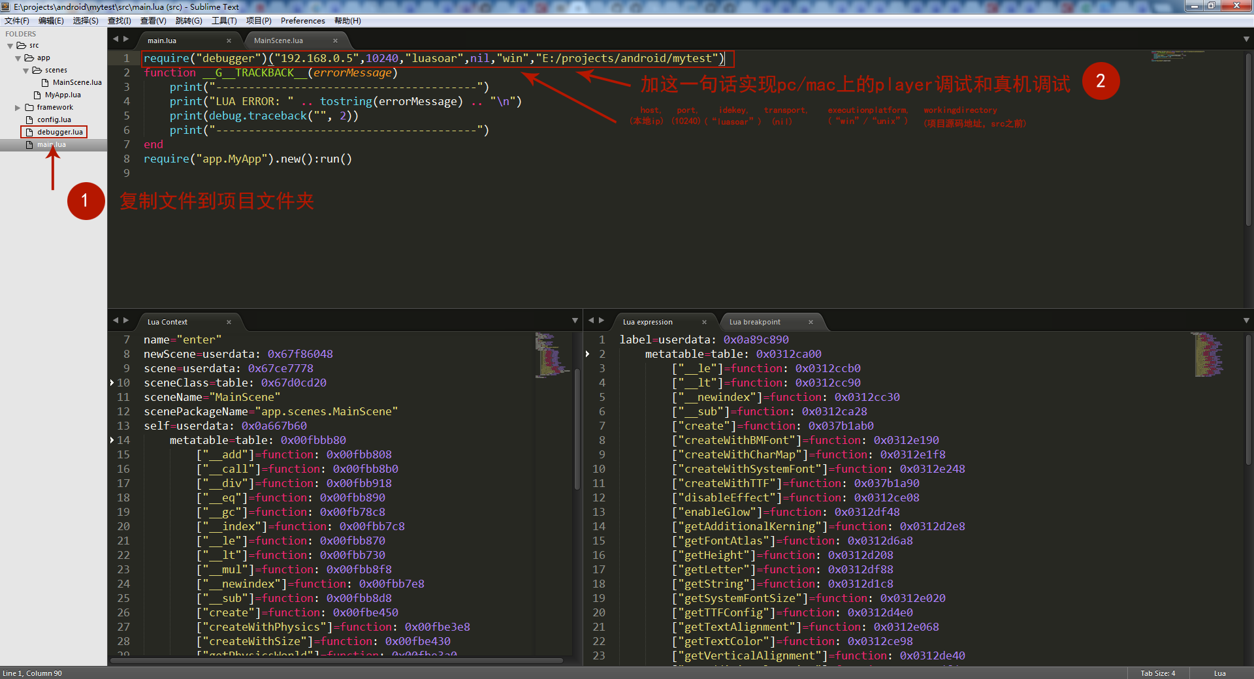
Task: Click Lua Context vertical scrollbar
Action: (x=577, y=428)
